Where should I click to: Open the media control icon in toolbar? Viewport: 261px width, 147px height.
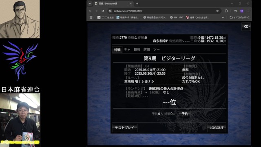[x=235, y=11]
